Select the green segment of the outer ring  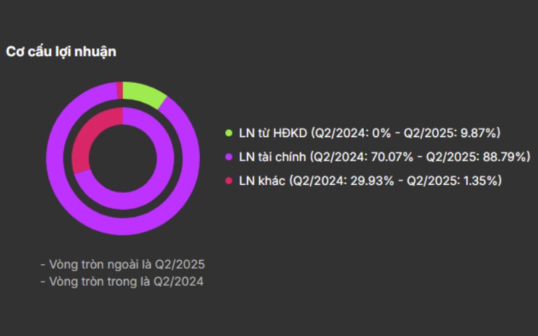click(143, 95)
